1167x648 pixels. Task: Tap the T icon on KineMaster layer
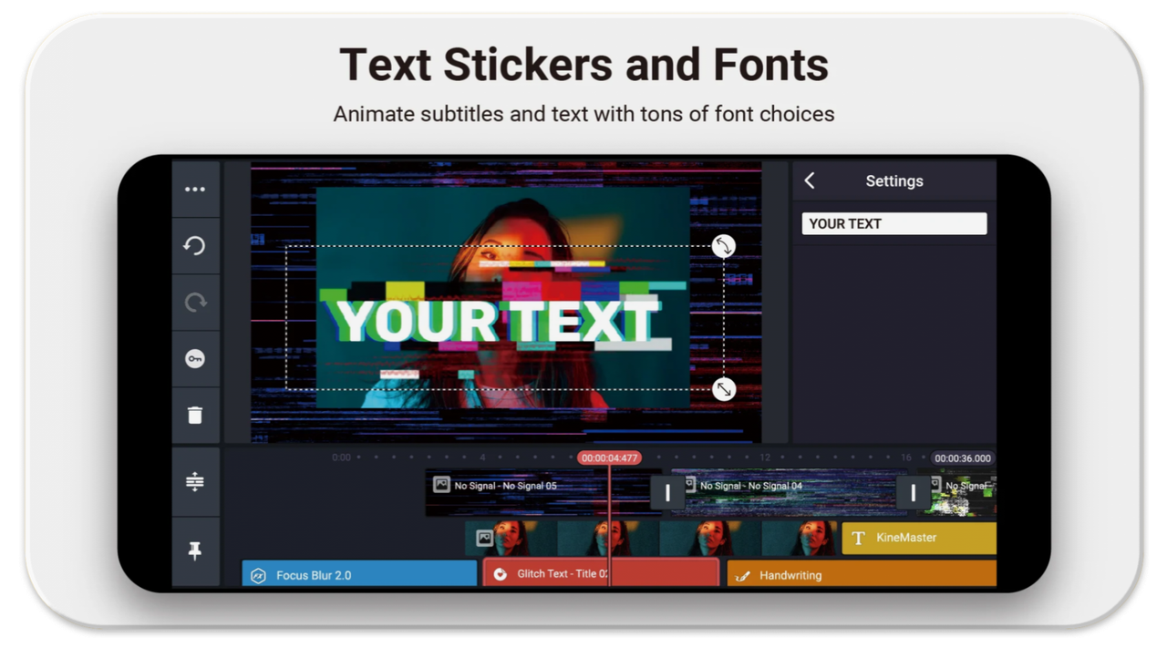click(x=858, y=539)
